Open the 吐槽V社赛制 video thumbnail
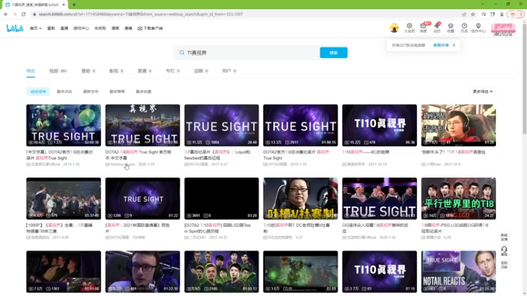The image size is (527, 296). coord(300,199)
